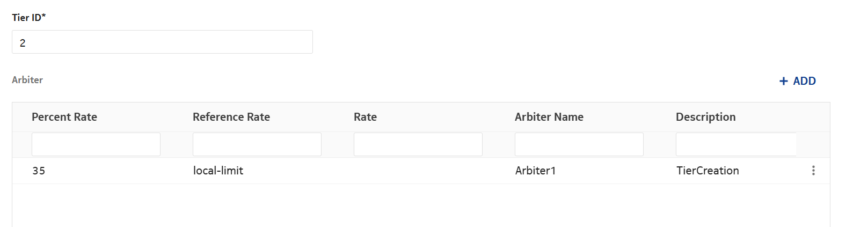Select the local-limit Reference Rate cell
Screen dimensions: 846x227
point(218,171)
